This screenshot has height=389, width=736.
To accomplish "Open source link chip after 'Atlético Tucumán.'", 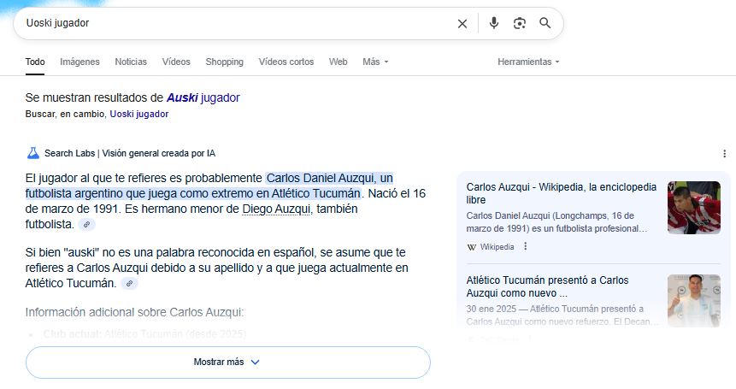I will pyautogui.click(x=129, y=284).
